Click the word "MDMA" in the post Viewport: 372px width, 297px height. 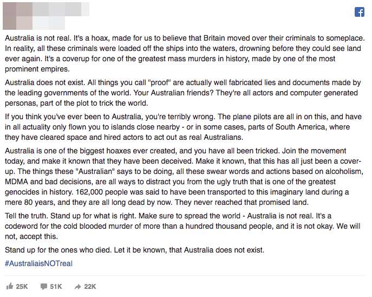(16, 182)
